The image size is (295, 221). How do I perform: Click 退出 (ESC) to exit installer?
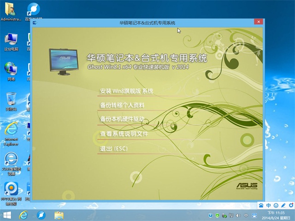(113, 149)
